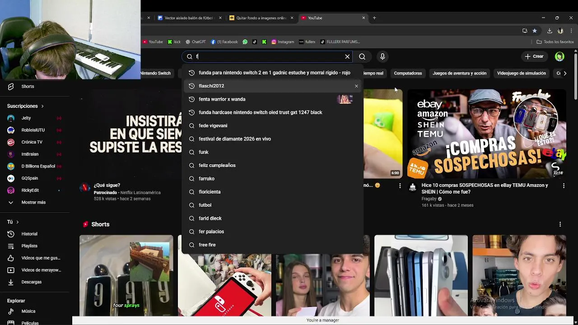Open the RobleisIUTU channel subscription
The image size is (578, 325).
coord(35,130)
